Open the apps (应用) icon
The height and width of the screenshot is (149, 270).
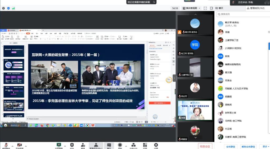point(145,145)
